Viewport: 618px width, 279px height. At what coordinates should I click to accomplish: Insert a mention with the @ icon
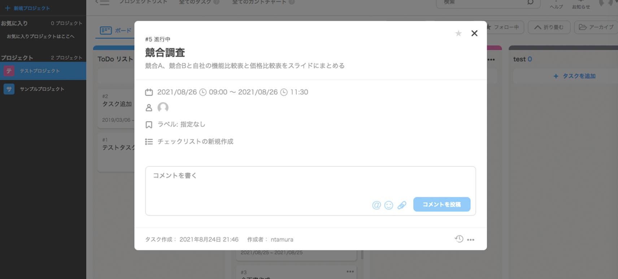[377, 205]
